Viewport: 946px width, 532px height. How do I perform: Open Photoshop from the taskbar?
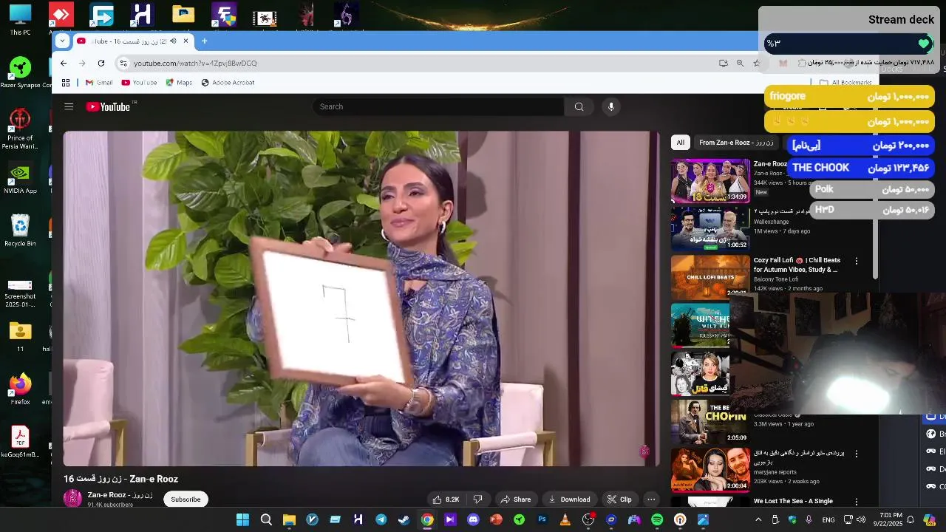click(x=542, y=520)
